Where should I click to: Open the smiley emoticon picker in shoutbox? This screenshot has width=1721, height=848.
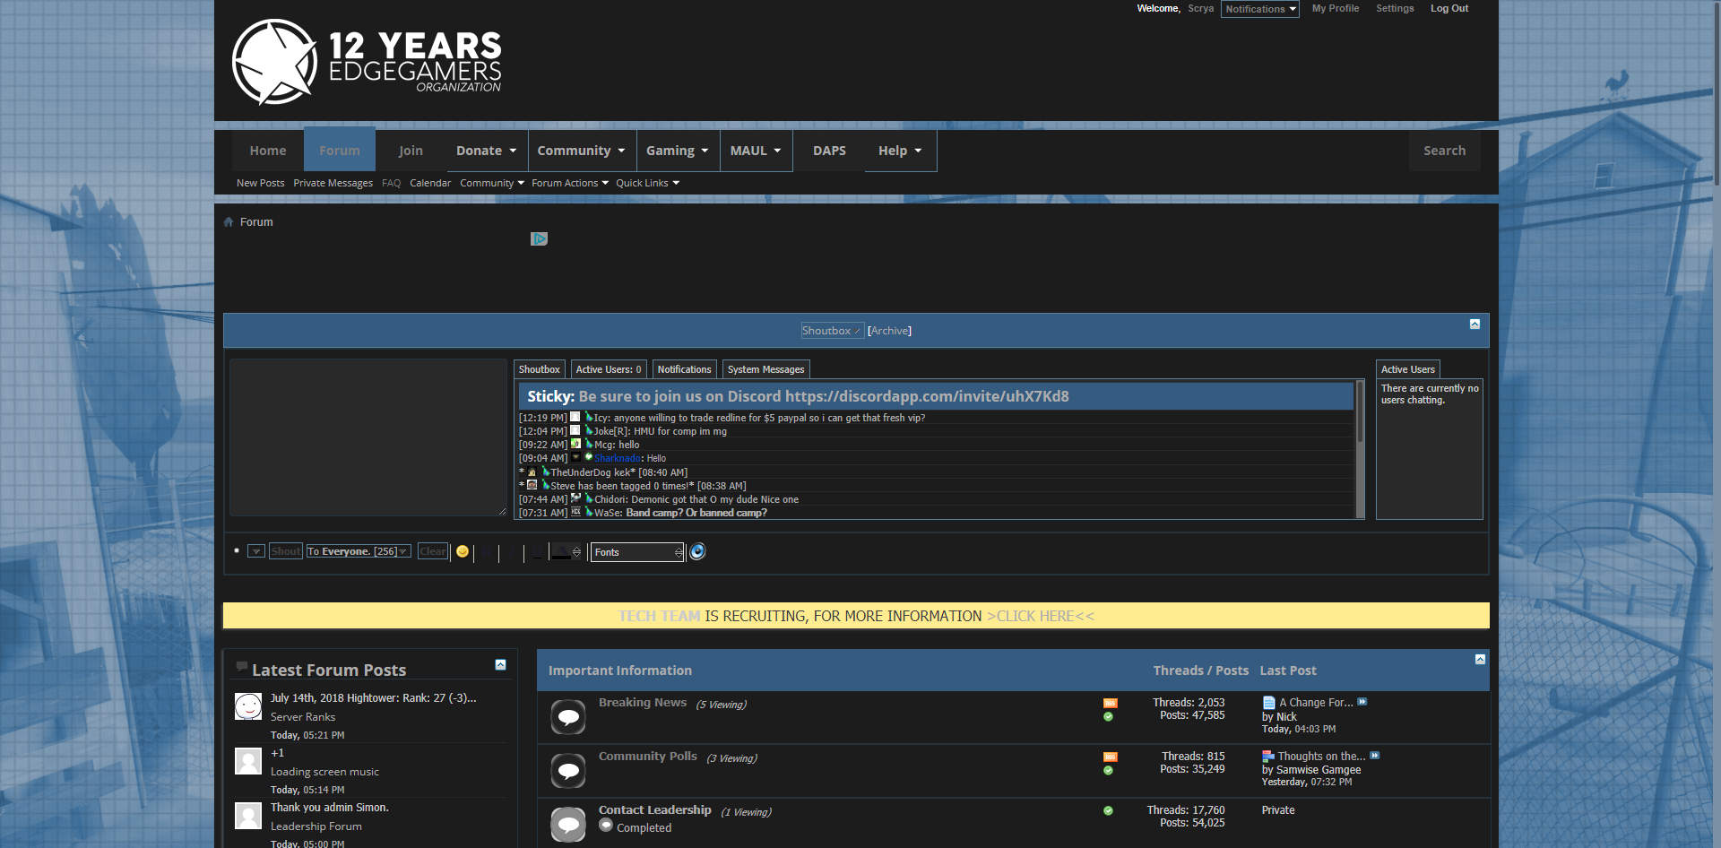[463, 551]
